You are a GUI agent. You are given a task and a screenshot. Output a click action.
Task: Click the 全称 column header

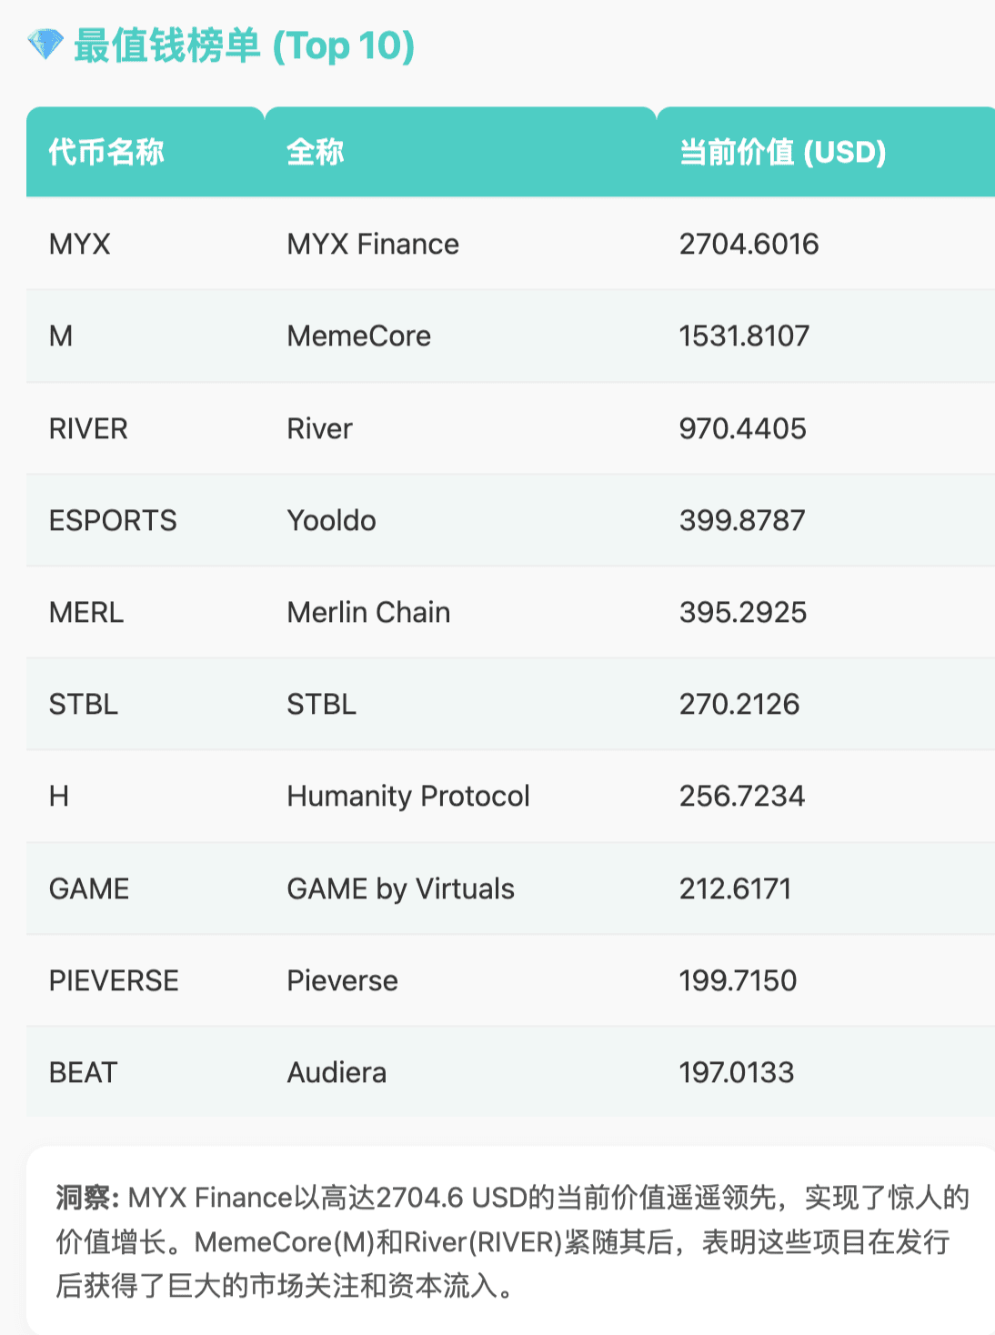click(x=316, y=152)
